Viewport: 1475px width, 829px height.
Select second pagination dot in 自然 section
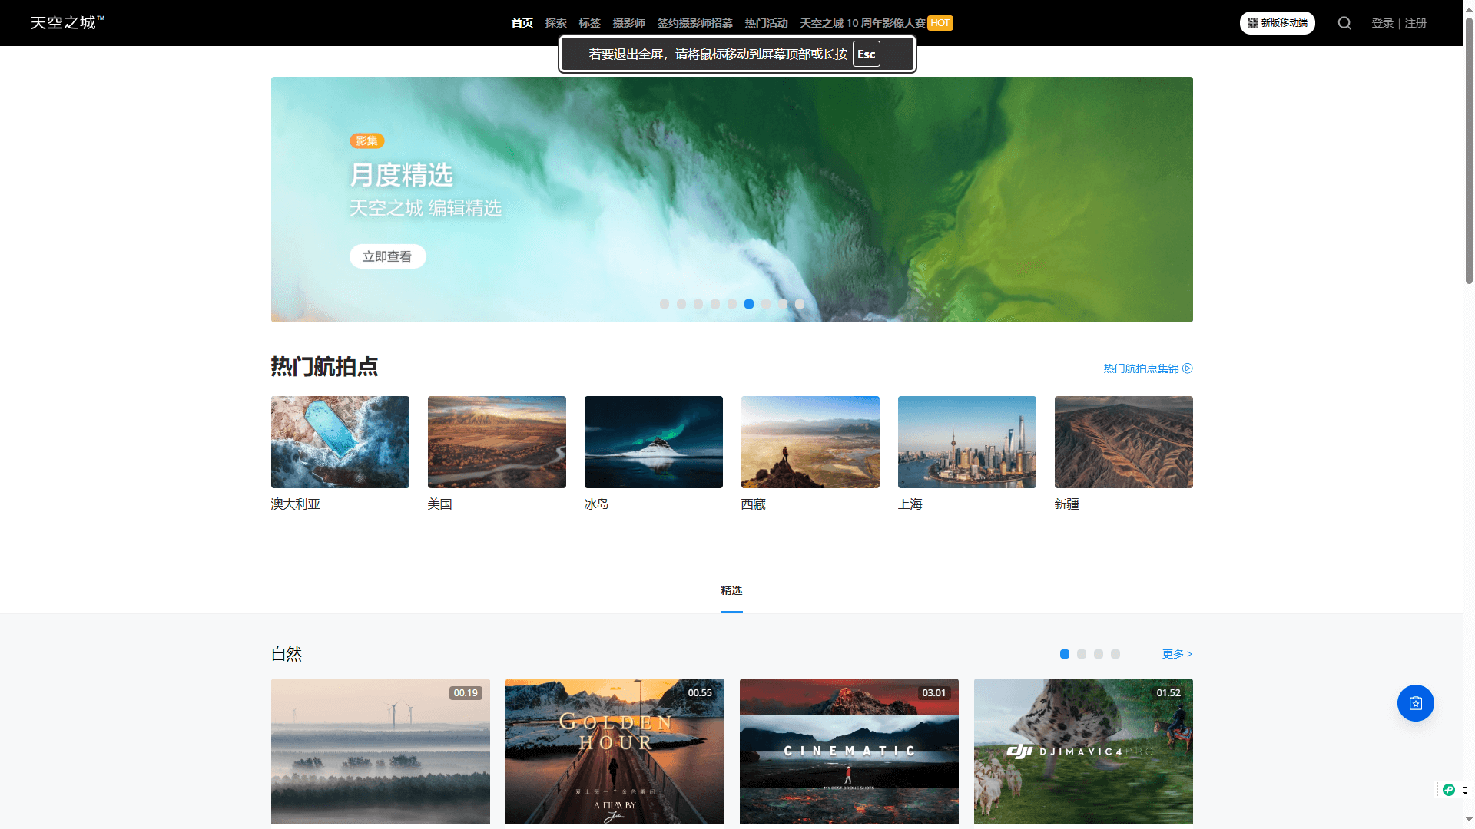click(x=1082, y=654)
